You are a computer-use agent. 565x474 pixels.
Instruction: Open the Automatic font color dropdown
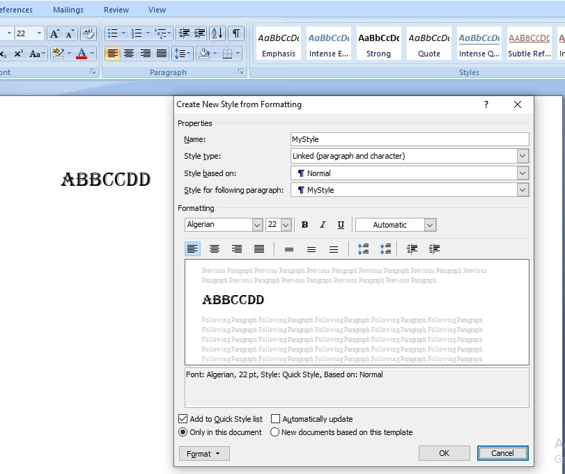430,225
